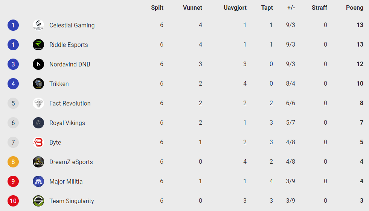Click the Royal Vikings team logo
Viewport: 369px width, 211px height.
(38, 123)
